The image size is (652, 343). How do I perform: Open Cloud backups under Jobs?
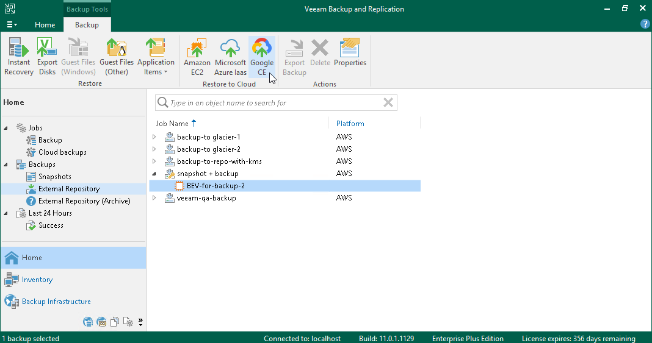[x=62, y=152]
